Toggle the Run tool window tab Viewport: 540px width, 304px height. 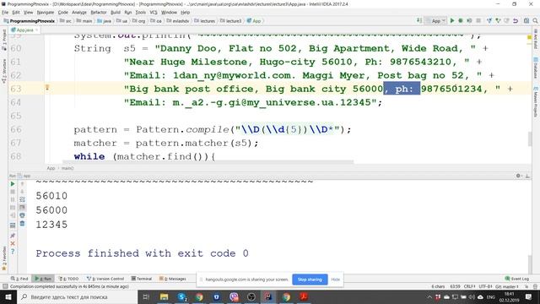click(x=43, y=279)
